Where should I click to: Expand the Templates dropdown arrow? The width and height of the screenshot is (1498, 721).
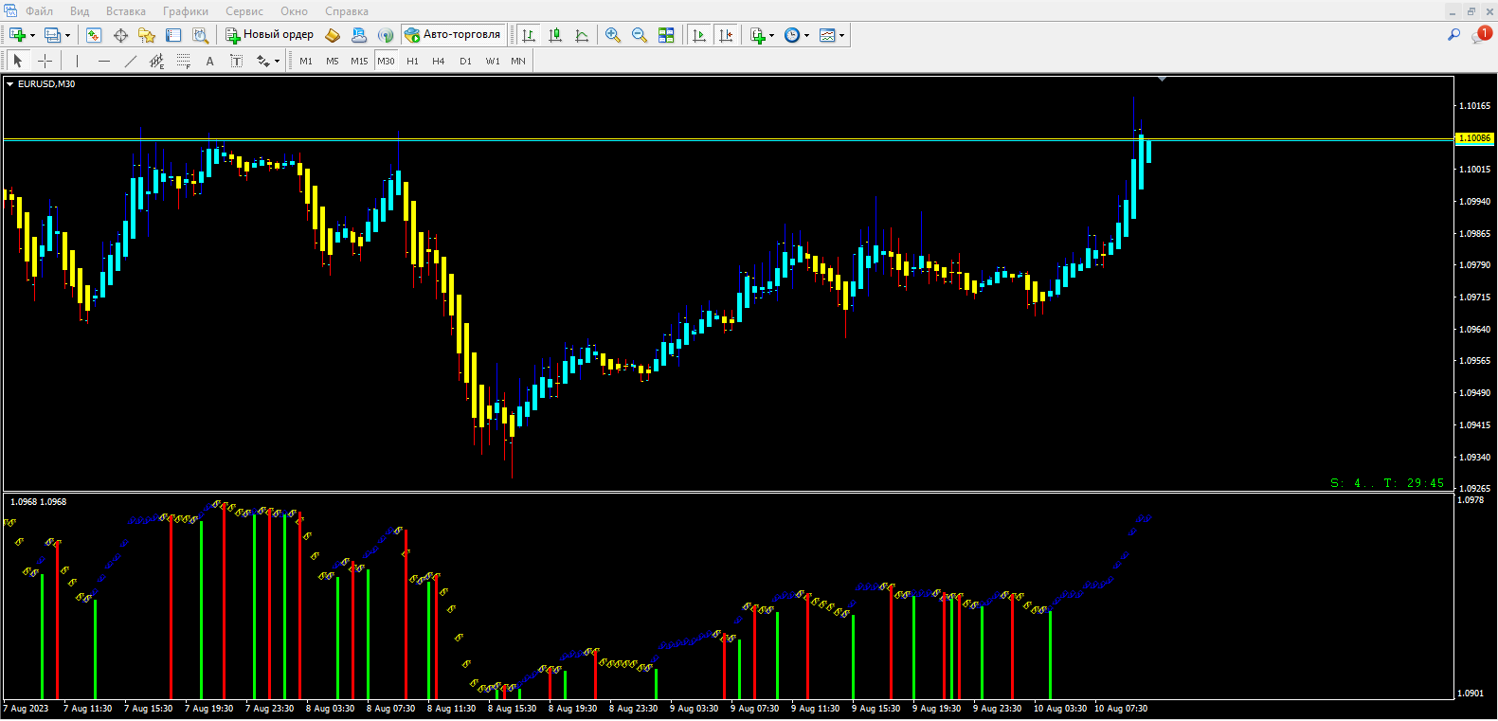842,35
